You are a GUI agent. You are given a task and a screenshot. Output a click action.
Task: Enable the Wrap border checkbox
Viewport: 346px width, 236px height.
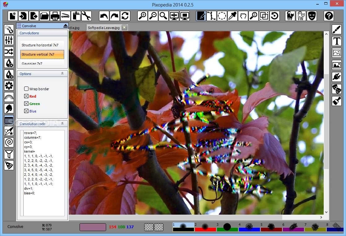tap(26, 89)
